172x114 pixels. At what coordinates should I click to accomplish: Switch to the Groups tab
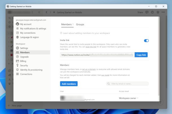point(80,24)
